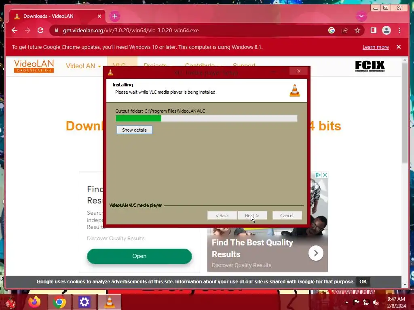Open a new tab with plus button
This screenshot has width=414, height=310.
[x=114, y=16]
